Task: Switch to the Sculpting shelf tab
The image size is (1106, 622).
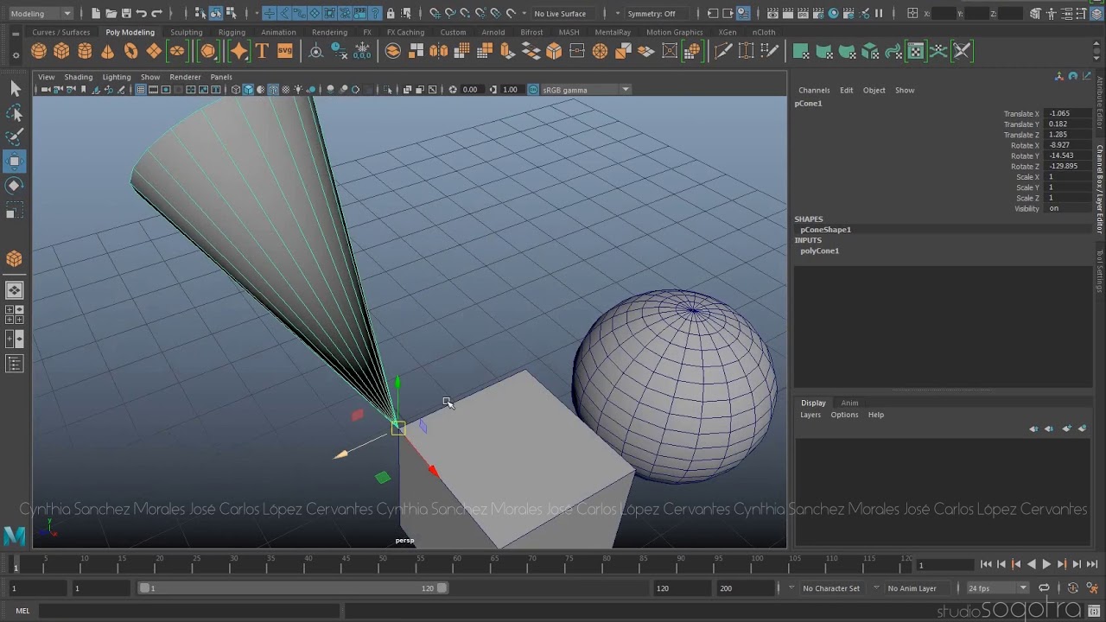Action: pos(186,32)
